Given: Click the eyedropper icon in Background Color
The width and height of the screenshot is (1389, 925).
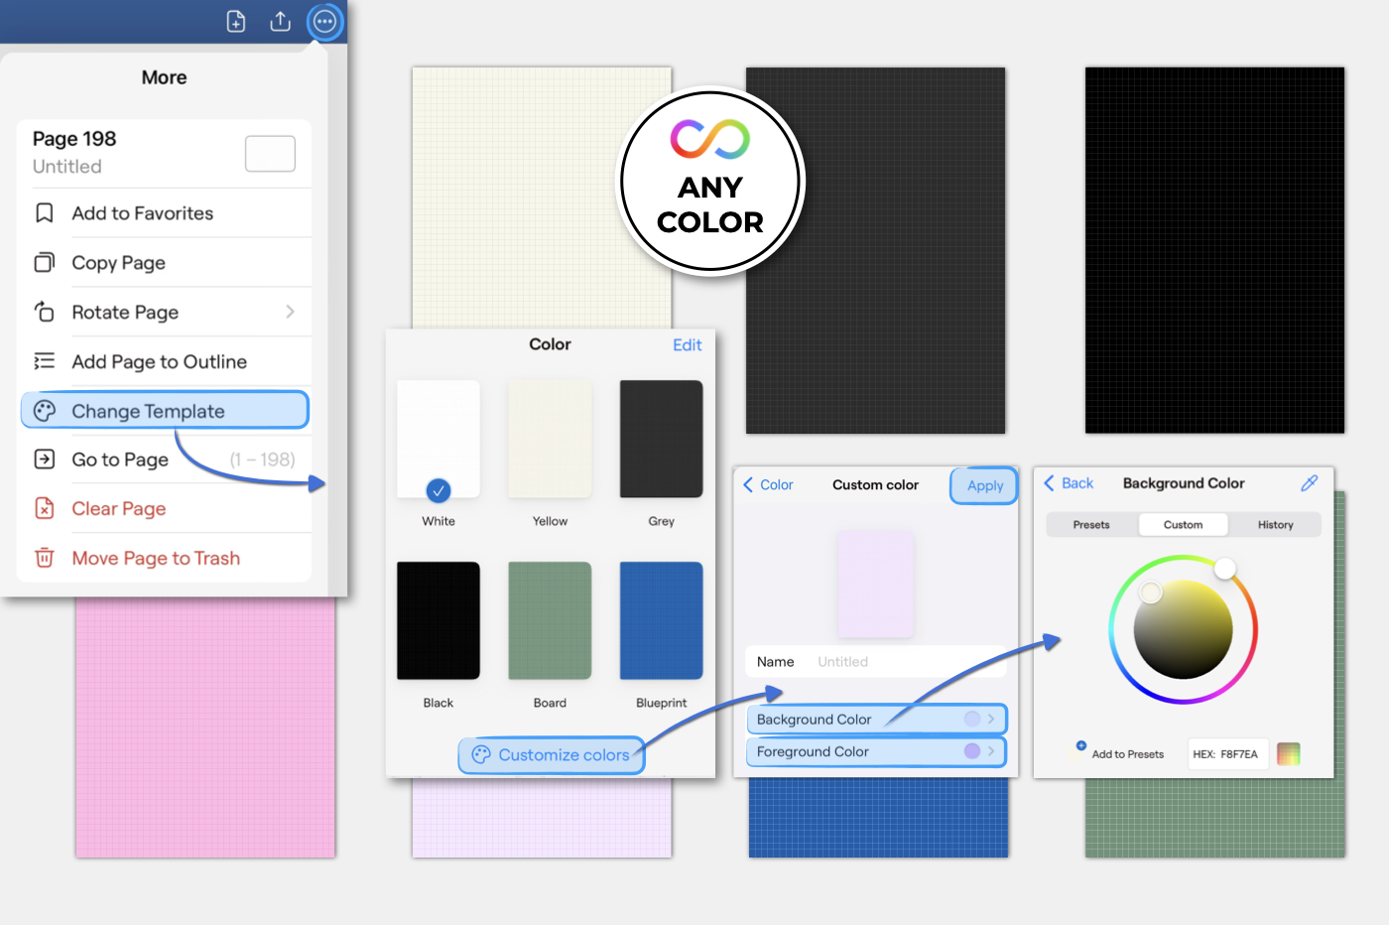Looking at the screenshot, I should pos(1310,483).
